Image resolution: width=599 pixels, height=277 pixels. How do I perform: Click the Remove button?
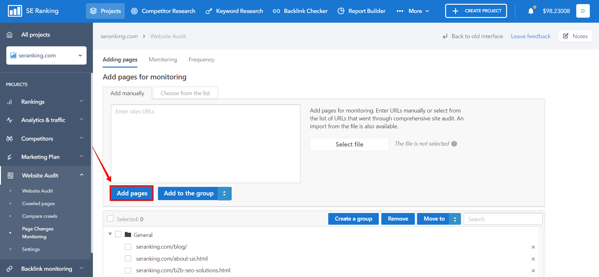(x=398, y=219)
